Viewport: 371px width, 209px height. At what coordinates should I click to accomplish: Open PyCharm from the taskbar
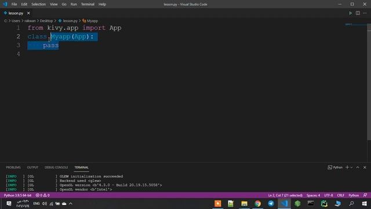[324, 204]
